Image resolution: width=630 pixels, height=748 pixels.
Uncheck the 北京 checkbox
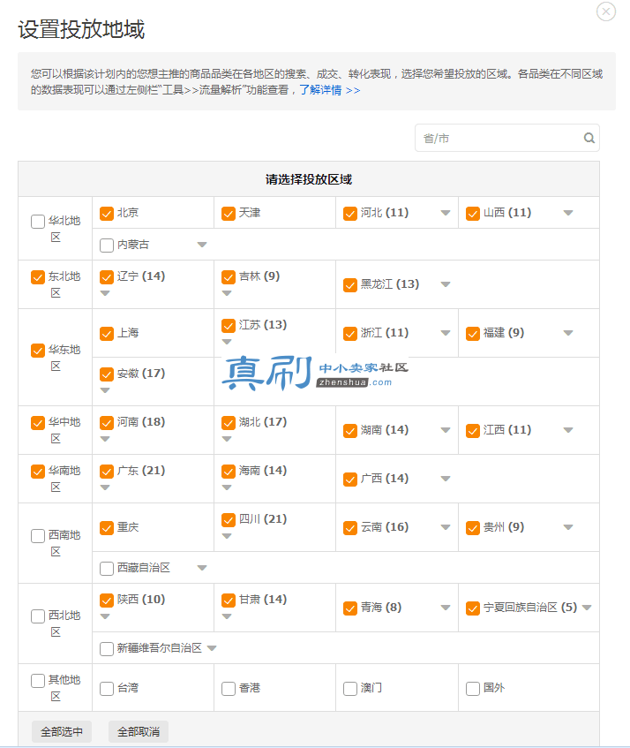tap(107, 213)
